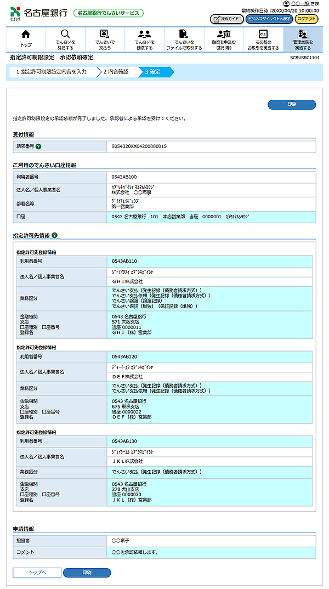Select step 2 内容確認

coord(116,72)
